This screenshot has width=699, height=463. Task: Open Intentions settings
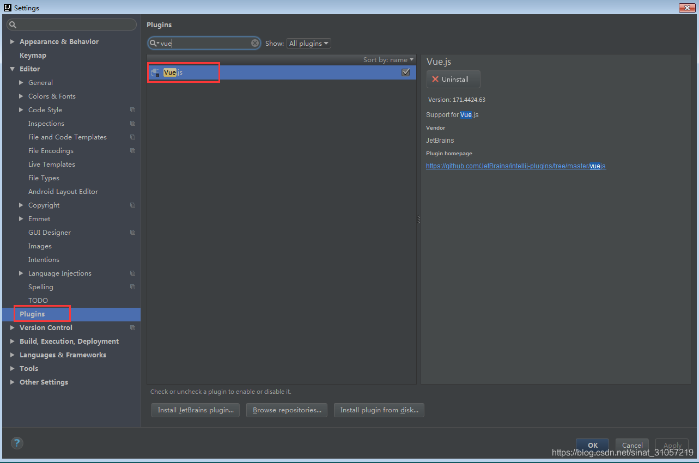click(44, 259)
